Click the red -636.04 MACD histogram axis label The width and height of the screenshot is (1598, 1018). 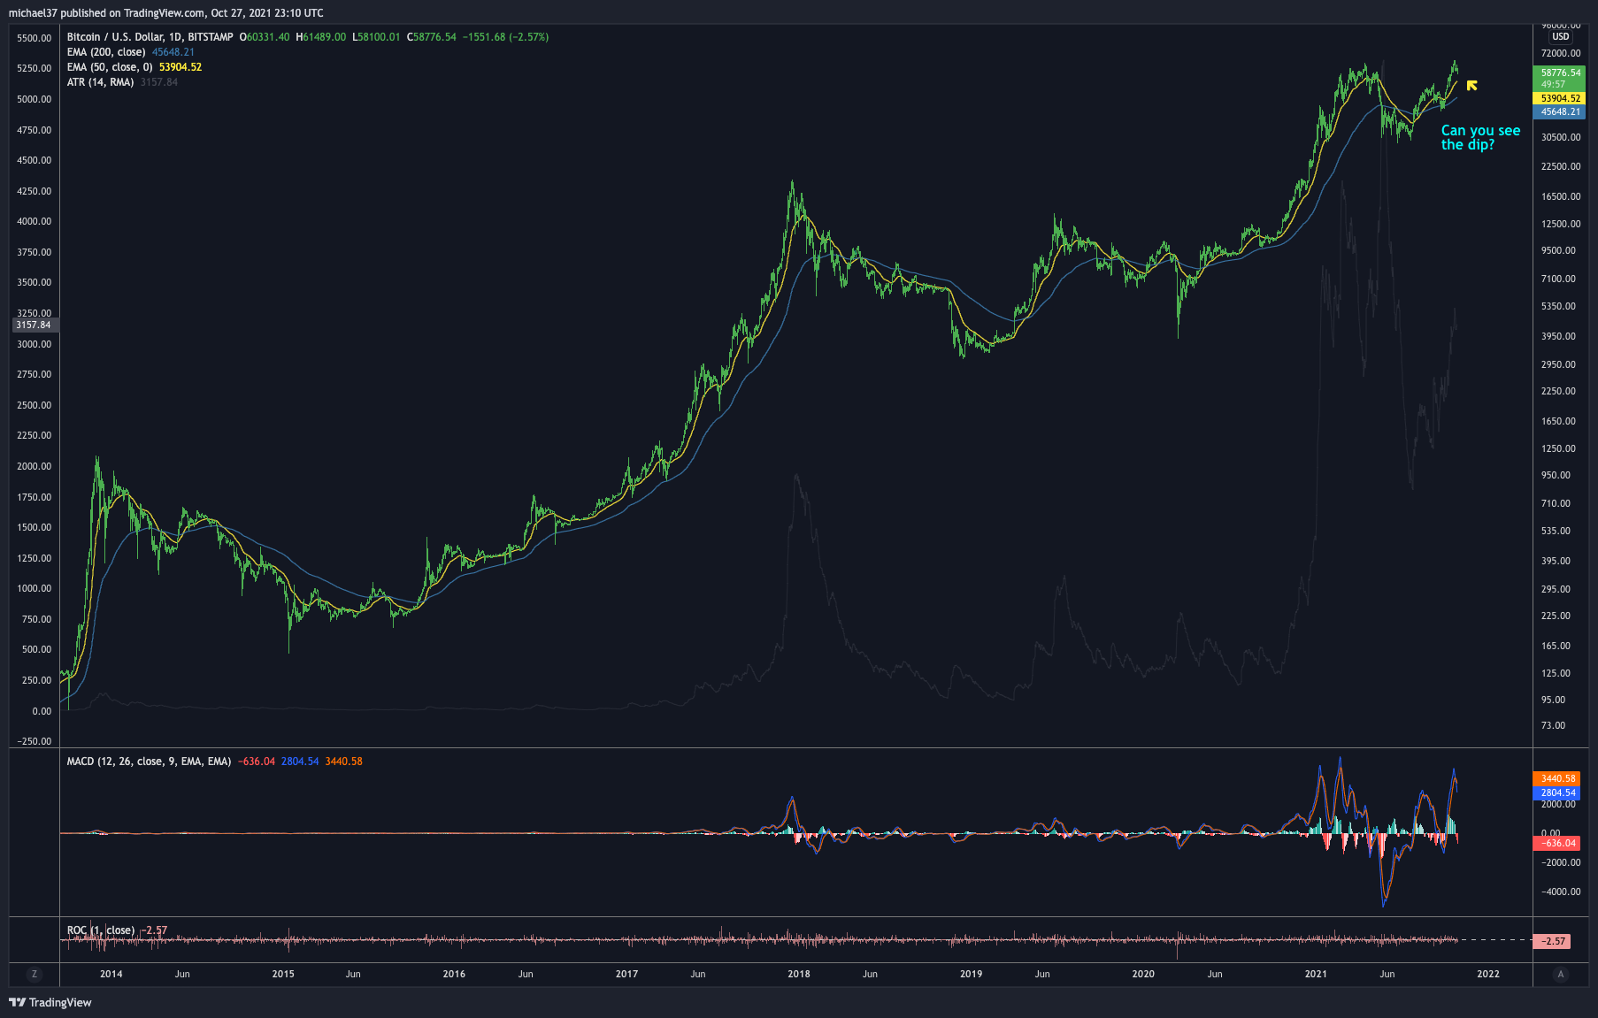(x=1558, y=843)
